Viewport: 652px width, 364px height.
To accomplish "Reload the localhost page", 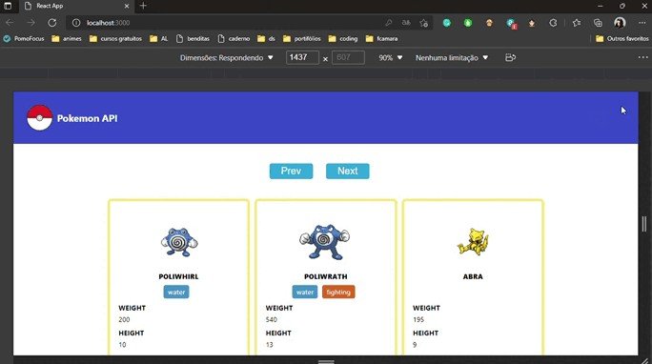I will click(x=52, y=23).
